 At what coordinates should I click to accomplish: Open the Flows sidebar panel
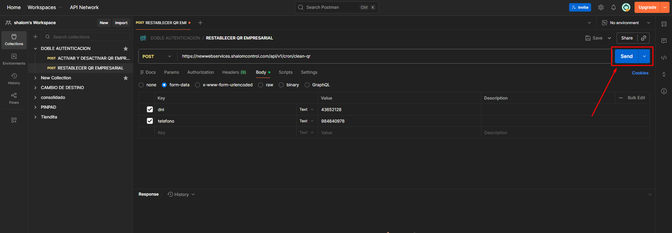(14, 99)
